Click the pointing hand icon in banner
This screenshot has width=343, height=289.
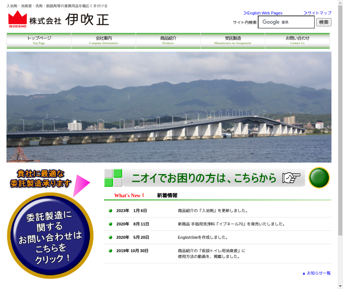(291, 178)
